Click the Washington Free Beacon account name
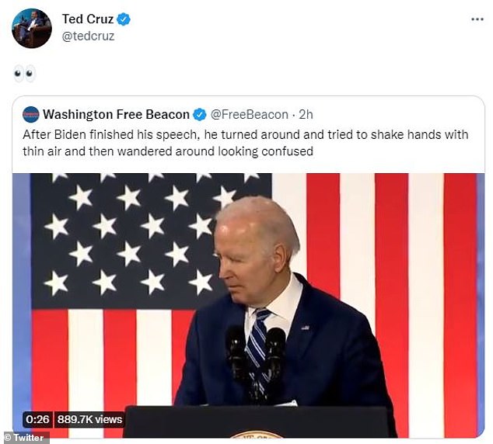 [x=116, y=115]
